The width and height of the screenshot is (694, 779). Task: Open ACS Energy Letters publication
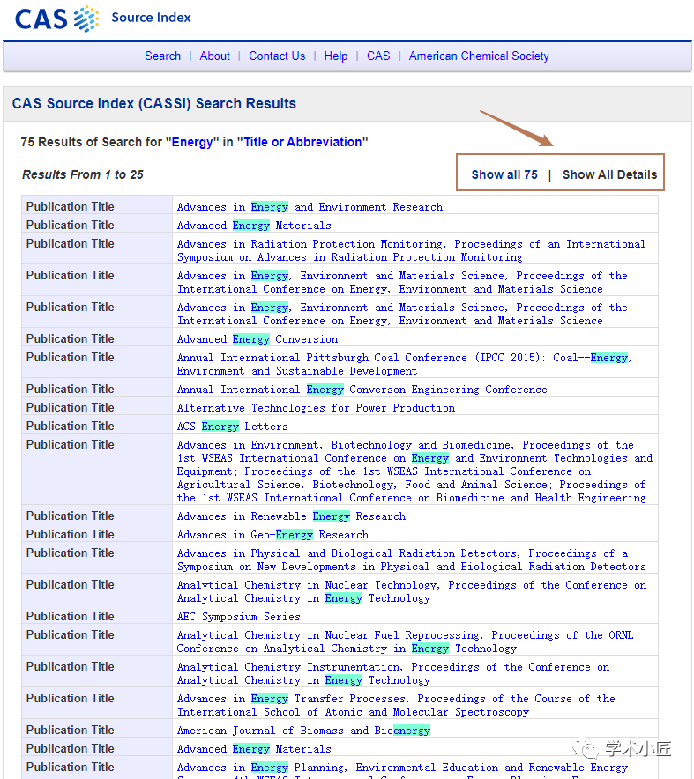(x=232, y=427)
